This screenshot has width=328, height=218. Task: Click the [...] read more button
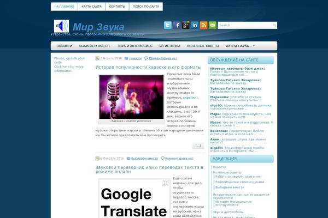(198, 146)
